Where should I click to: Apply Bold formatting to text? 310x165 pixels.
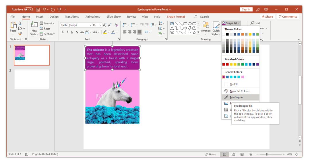coord(63,32)
